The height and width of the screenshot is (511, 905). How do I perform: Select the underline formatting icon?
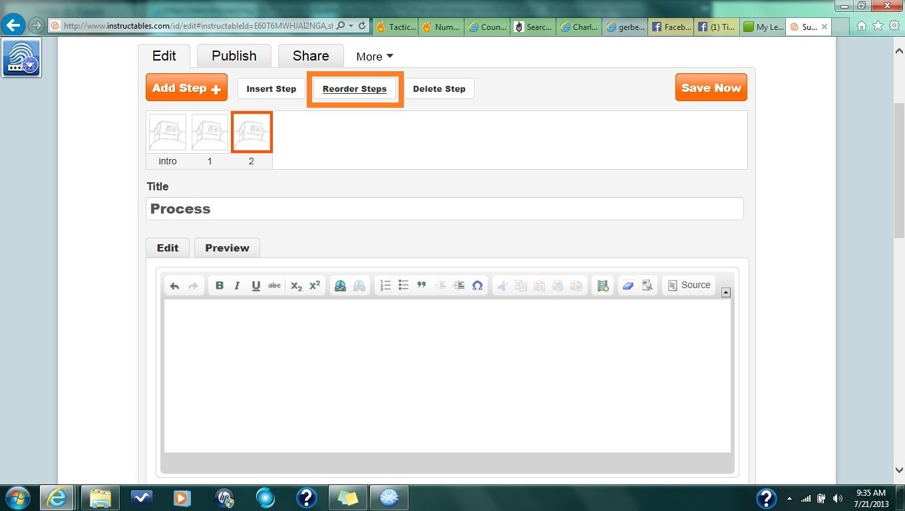click(256, 285)
